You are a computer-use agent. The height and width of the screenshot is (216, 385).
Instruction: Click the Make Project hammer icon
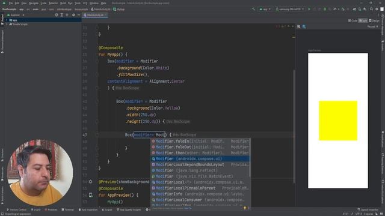(x=253, y=9)
